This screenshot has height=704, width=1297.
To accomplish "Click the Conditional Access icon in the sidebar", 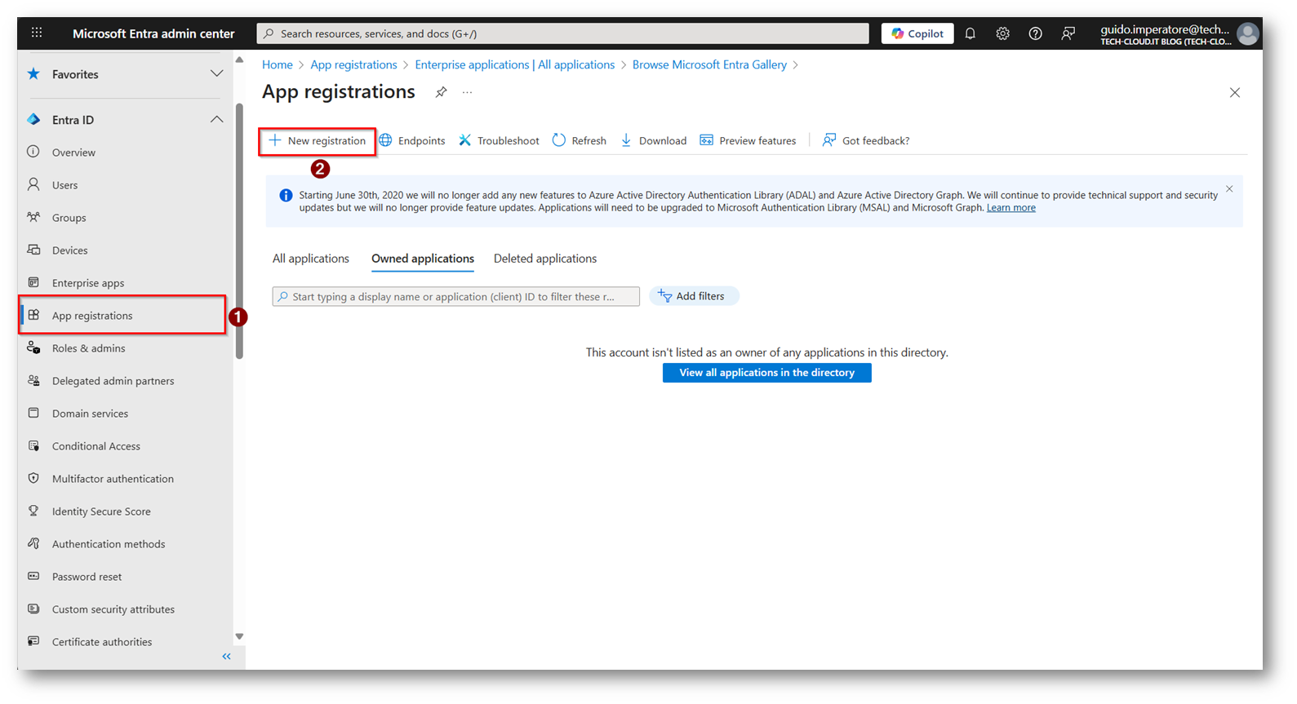I will pyautogui.click(x=33, y=445).
